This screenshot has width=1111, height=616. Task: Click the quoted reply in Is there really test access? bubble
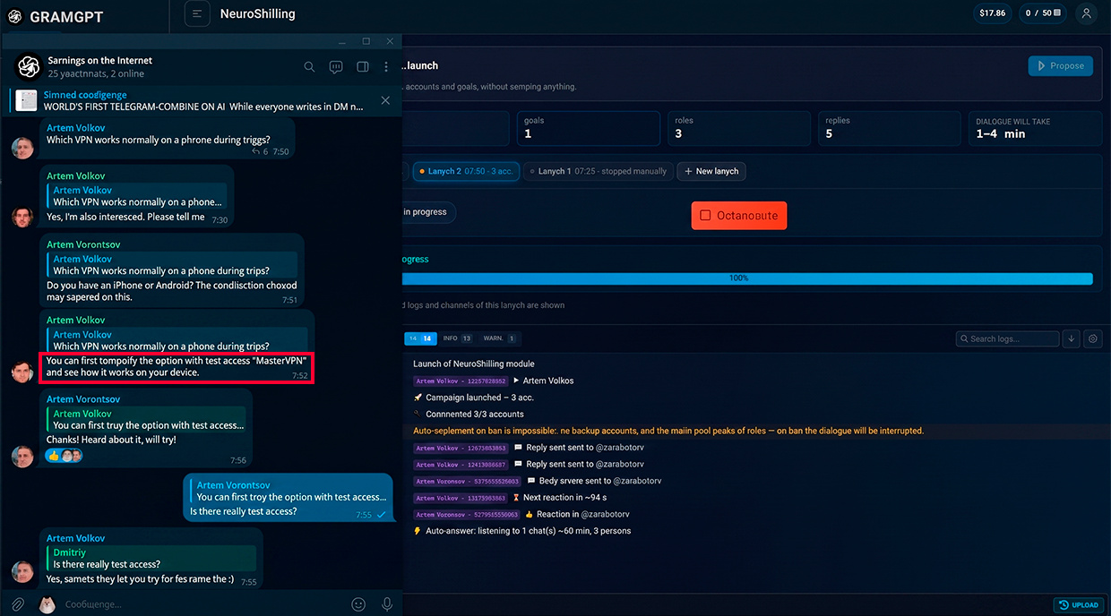click(x=290, y=492)
